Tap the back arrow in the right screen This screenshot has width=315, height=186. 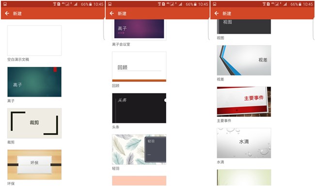(x=216, y=13)
